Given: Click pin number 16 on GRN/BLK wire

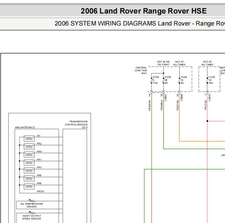Looking at the screenshot, I should click(162, 95).
